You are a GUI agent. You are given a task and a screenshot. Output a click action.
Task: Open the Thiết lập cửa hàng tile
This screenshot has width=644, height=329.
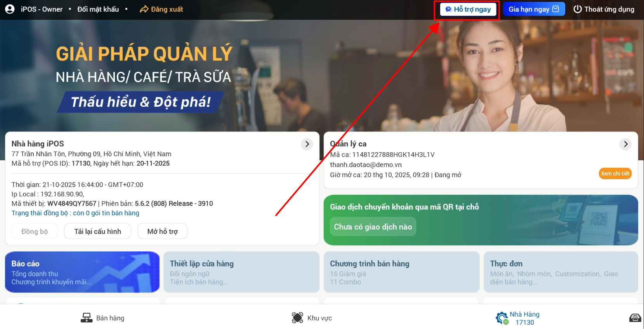click(x=241, y=272)
